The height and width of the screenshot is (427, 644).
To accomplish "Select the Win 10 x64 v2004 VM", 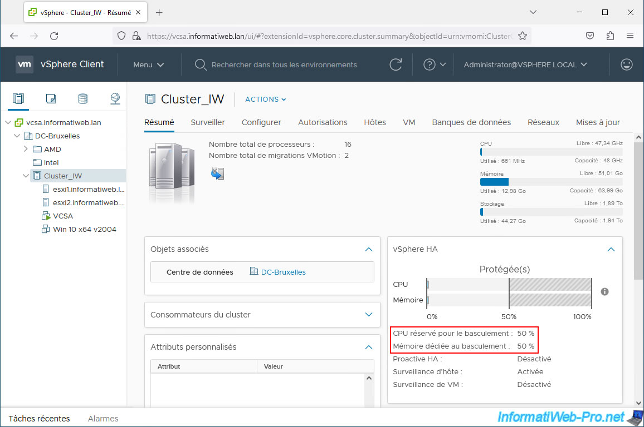I will [x=84, y=230].
